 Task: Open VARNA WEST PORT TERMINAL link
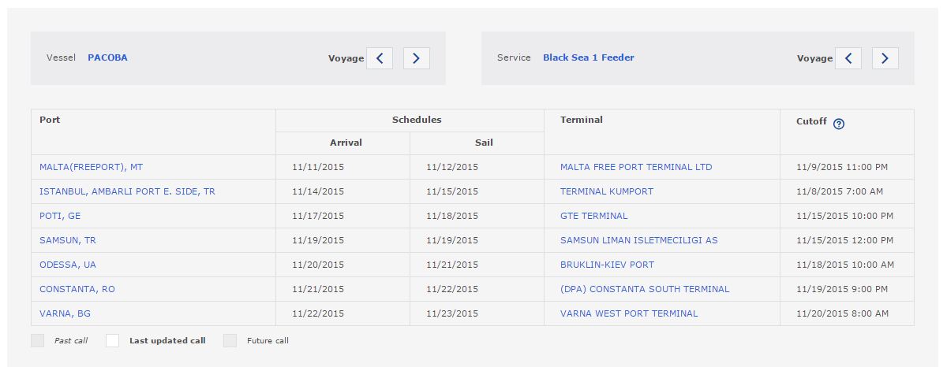[x=628, y=313]
